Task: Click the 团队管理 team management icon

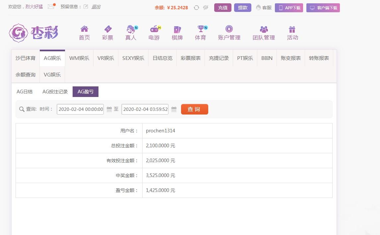Action: [x=263, y=32]
